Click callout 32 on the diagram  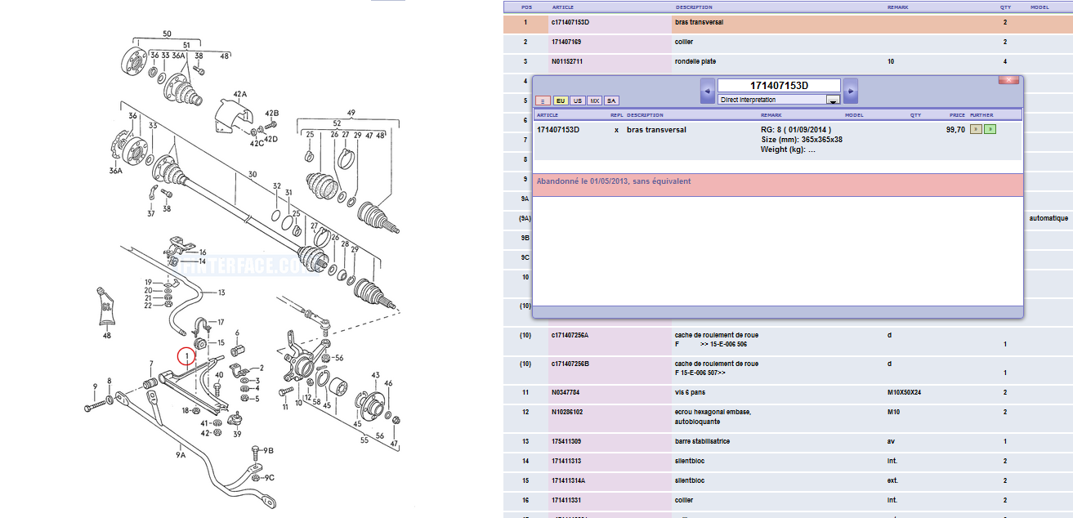click(277, 187)
